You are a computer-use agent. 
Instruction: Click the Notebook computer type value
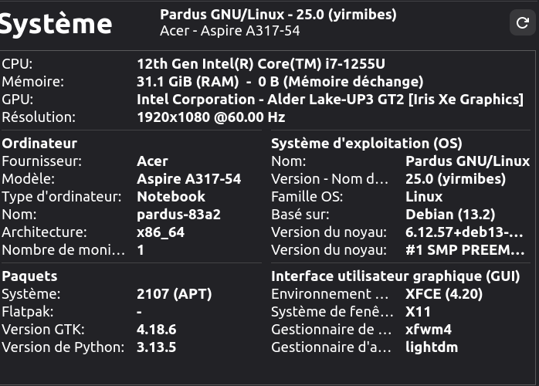point(171,197)
